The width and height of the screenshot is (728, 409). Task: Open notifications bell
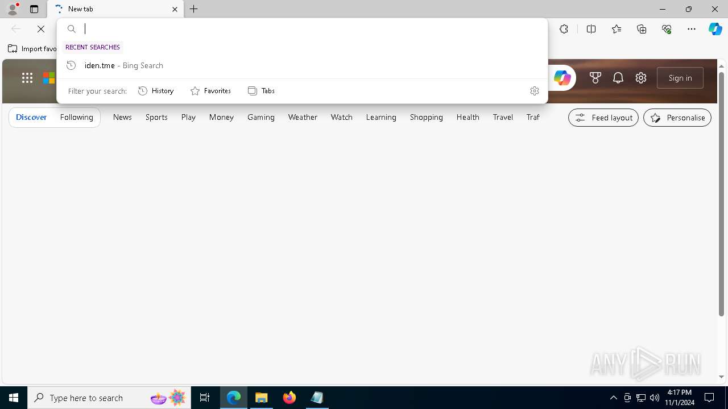coord(618,78)
